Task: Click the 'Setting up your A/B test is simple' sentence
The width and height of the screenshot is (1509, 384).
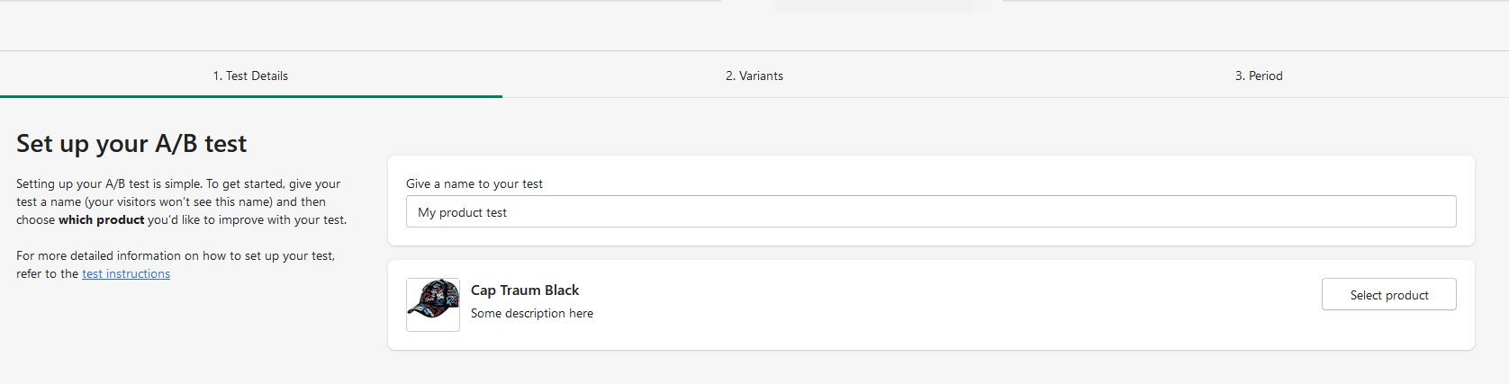Action: [x=108, y=183]
